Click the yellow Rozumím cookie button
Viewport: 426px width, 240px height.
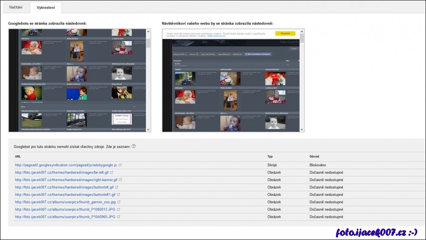[x=285, y=33]
